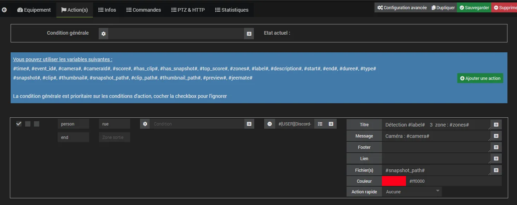
Task: Click the Dupliquer button
Action: [x=443, y=7]
